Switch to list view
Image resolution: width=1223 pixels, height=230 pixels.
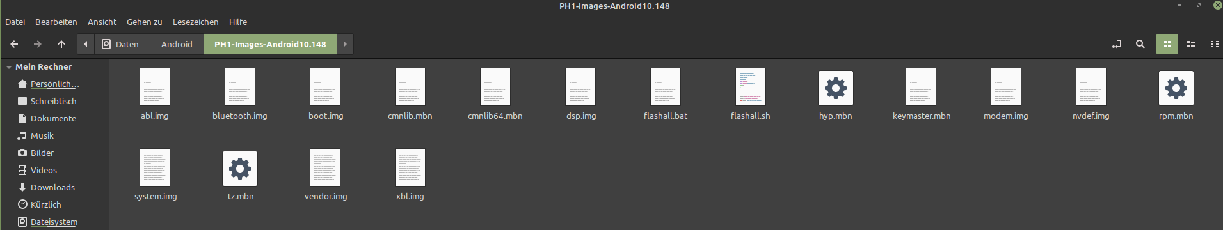[1191, 44]
